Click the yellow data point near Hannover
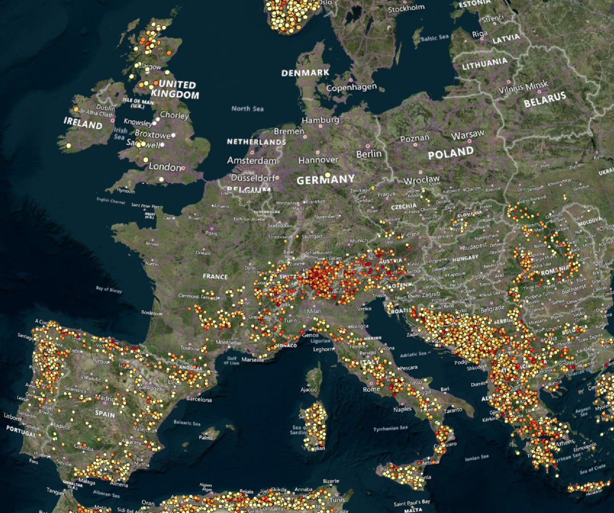614x513 pixels. click(327, 175)
